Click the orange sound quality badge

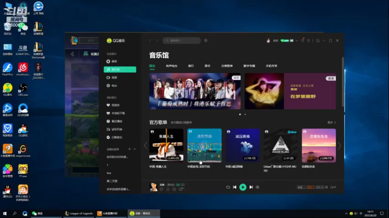310,187
